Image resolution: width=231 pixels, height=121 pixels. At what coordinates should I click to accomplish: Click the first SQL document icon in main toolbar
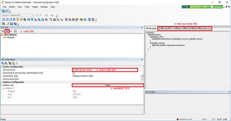tap(4, 20)
